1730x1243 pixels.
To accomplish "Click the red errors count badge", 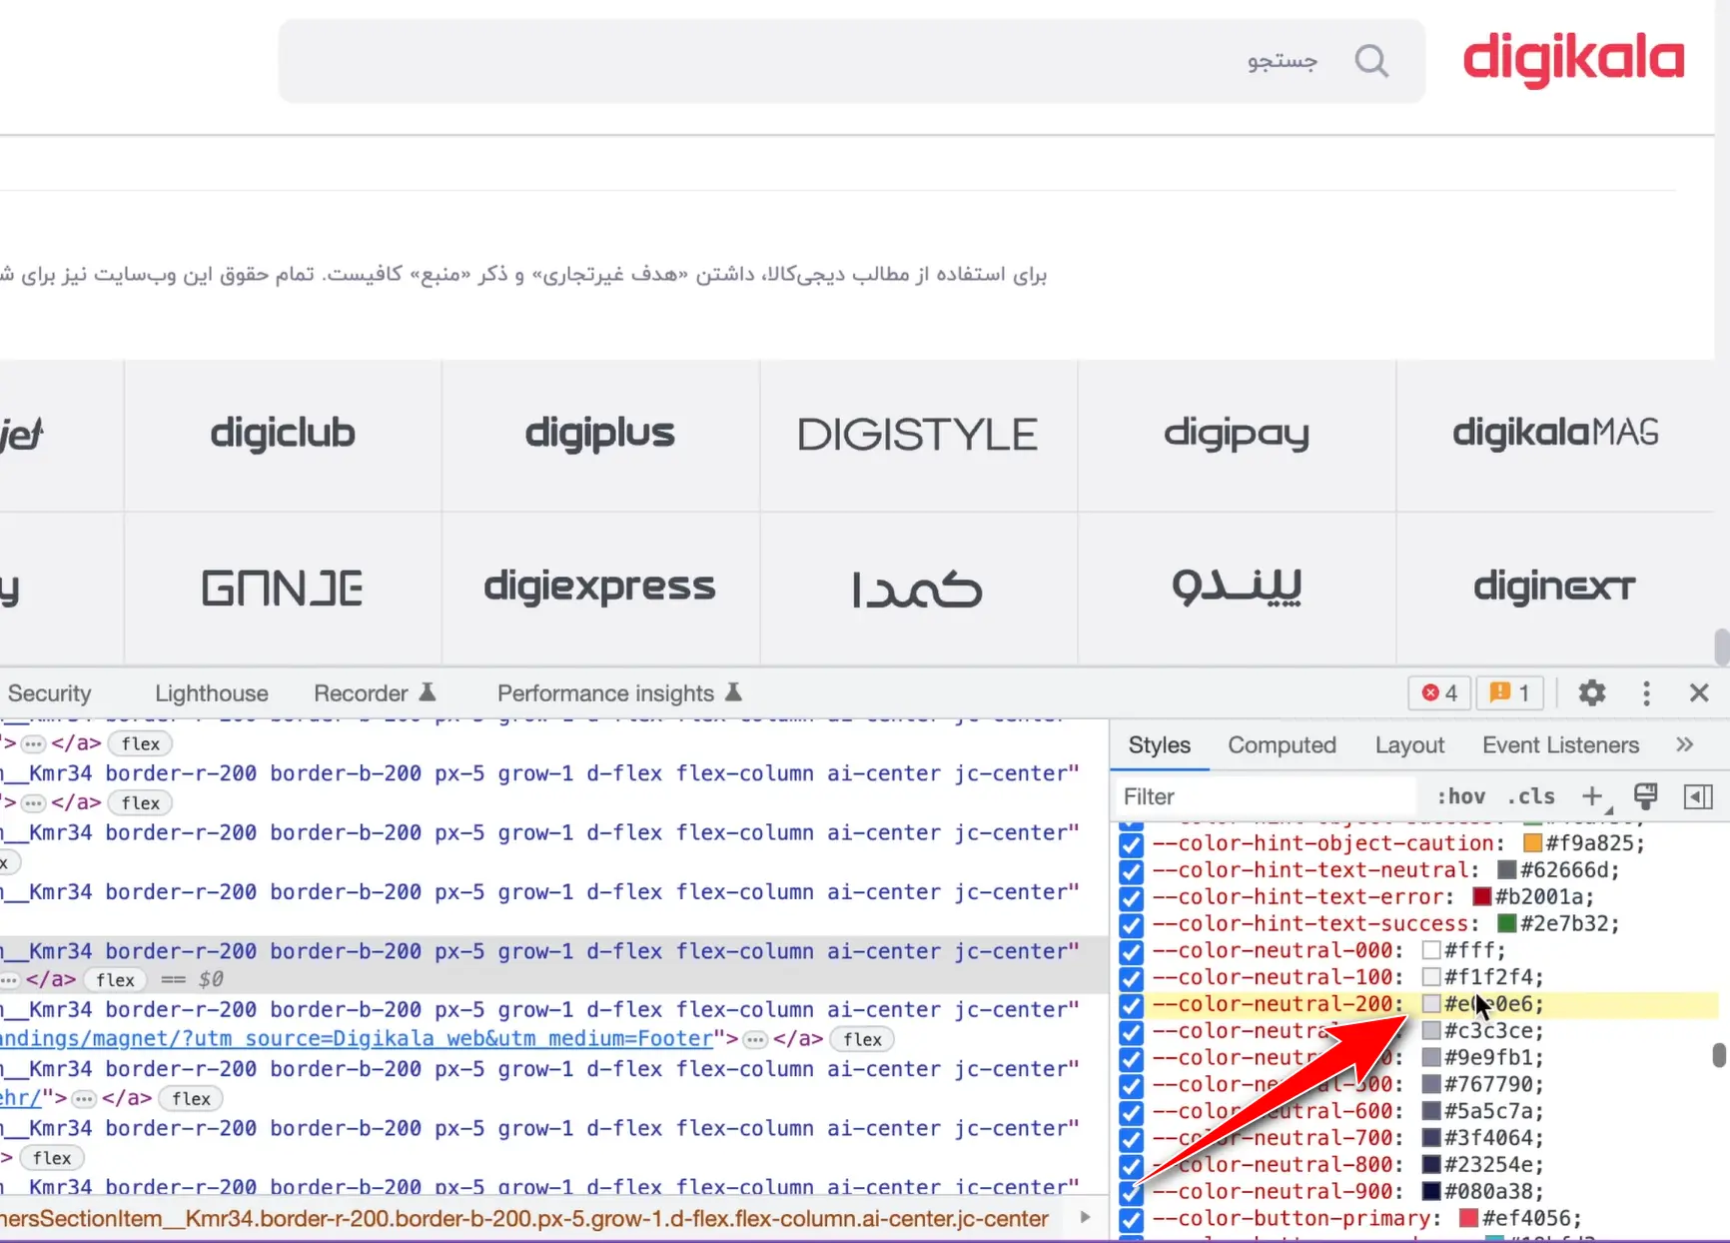I will pyautogui.click(x=1439, y=692).
